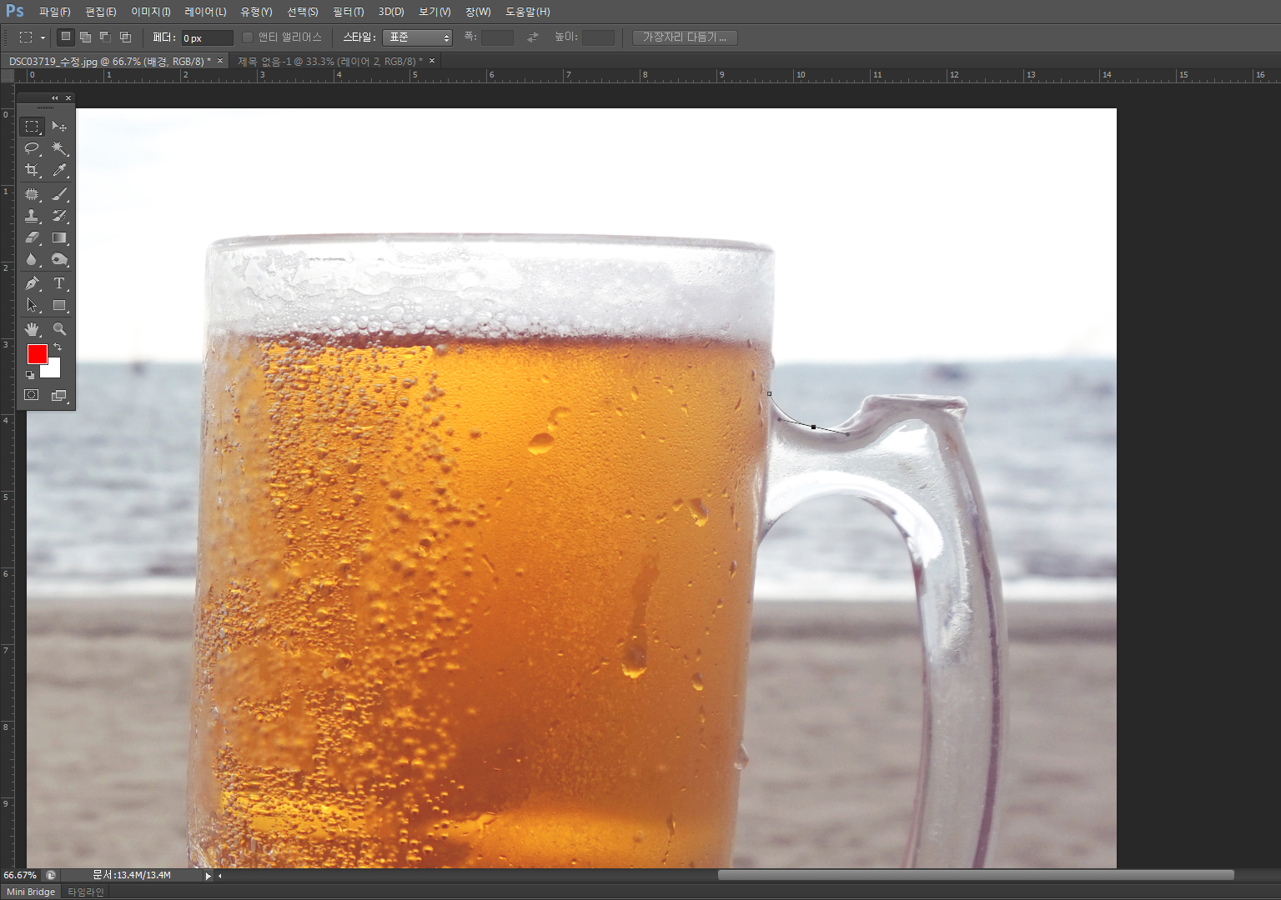
Task: Click the horizontal scrollbar thumb
Action: pos(976,875)
